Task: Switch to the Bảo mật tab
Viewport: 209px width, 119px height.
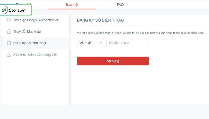Action: (x=72, y=5)
